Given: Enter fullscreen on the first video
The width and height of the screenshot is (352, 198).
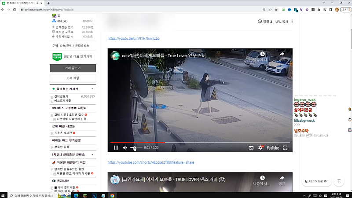Looking at the screenshot, I should [x=285, y=148].
